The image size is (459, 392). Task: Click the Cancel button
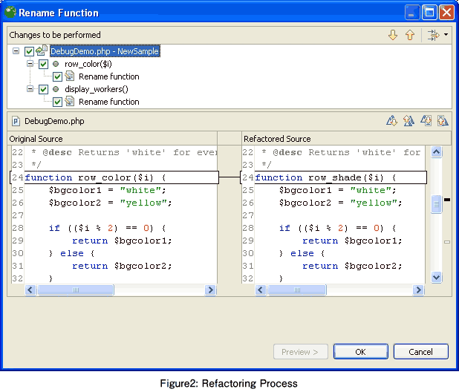[x=420, y=352]
